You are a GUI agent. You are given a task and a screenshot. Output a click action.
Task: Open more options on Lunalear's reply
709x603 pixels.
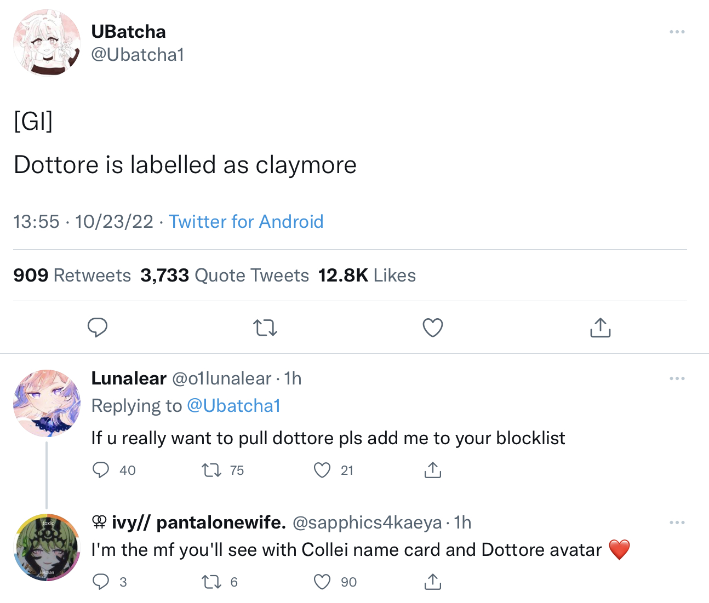coord(677,378)
